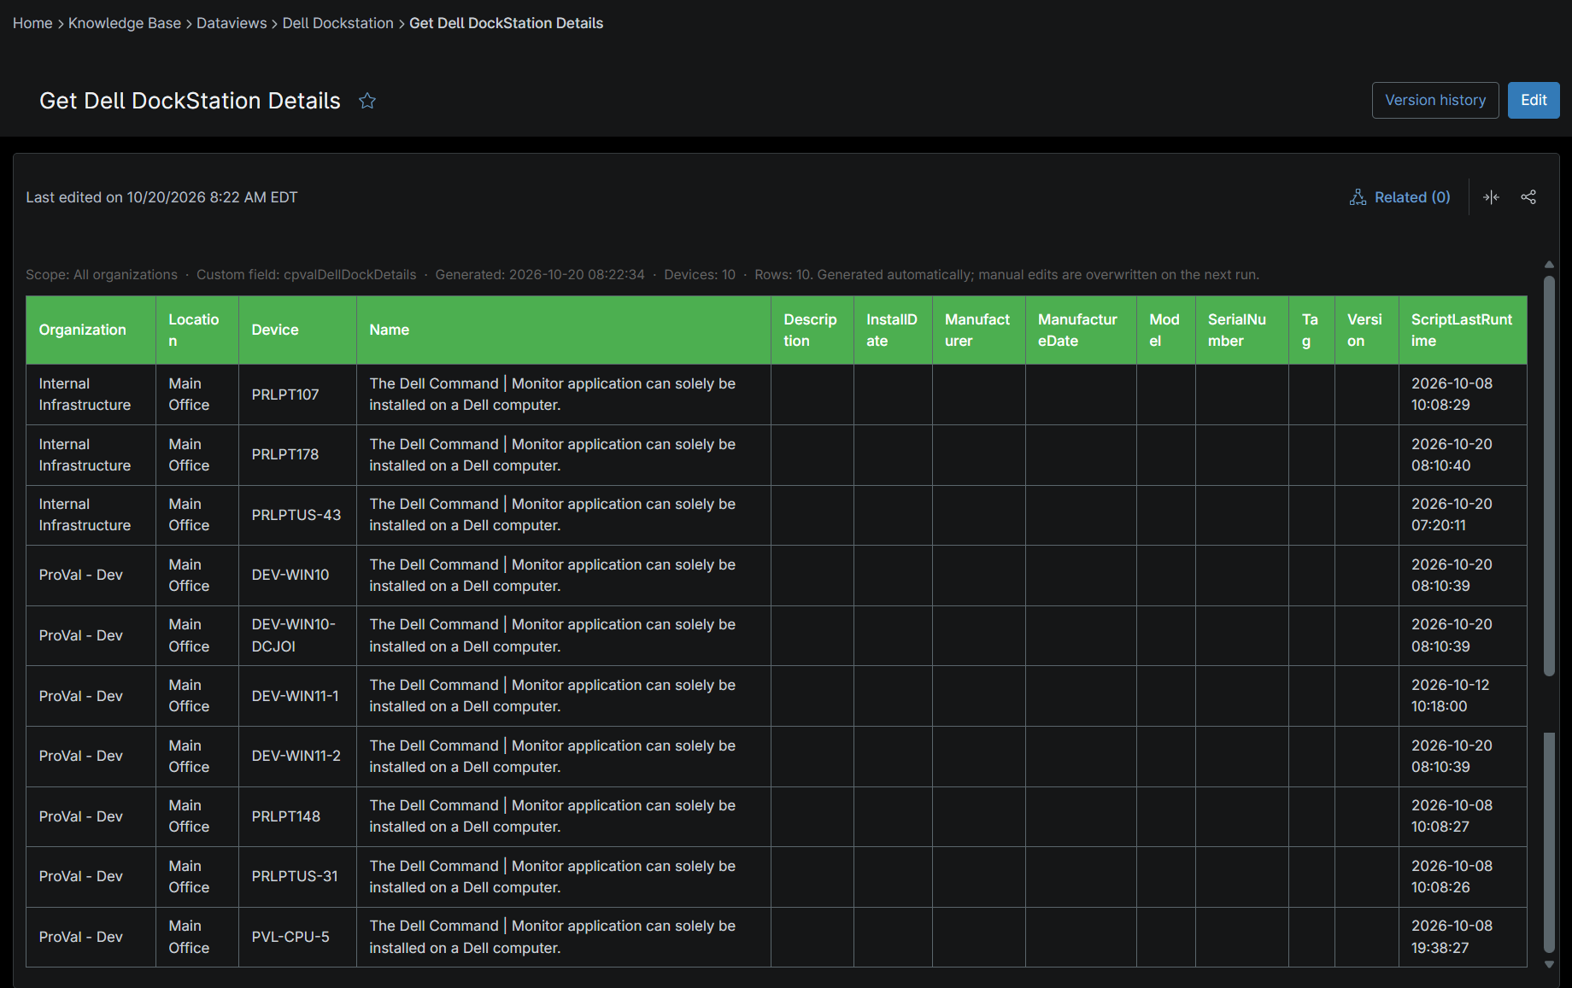
Task: Click the Device column header
Action: click(x=297, y=330)
